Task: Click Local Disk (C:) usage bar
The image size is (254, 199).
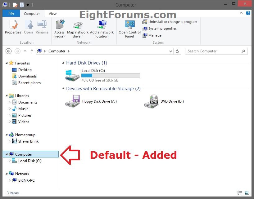Action: [x=111, y=76]
